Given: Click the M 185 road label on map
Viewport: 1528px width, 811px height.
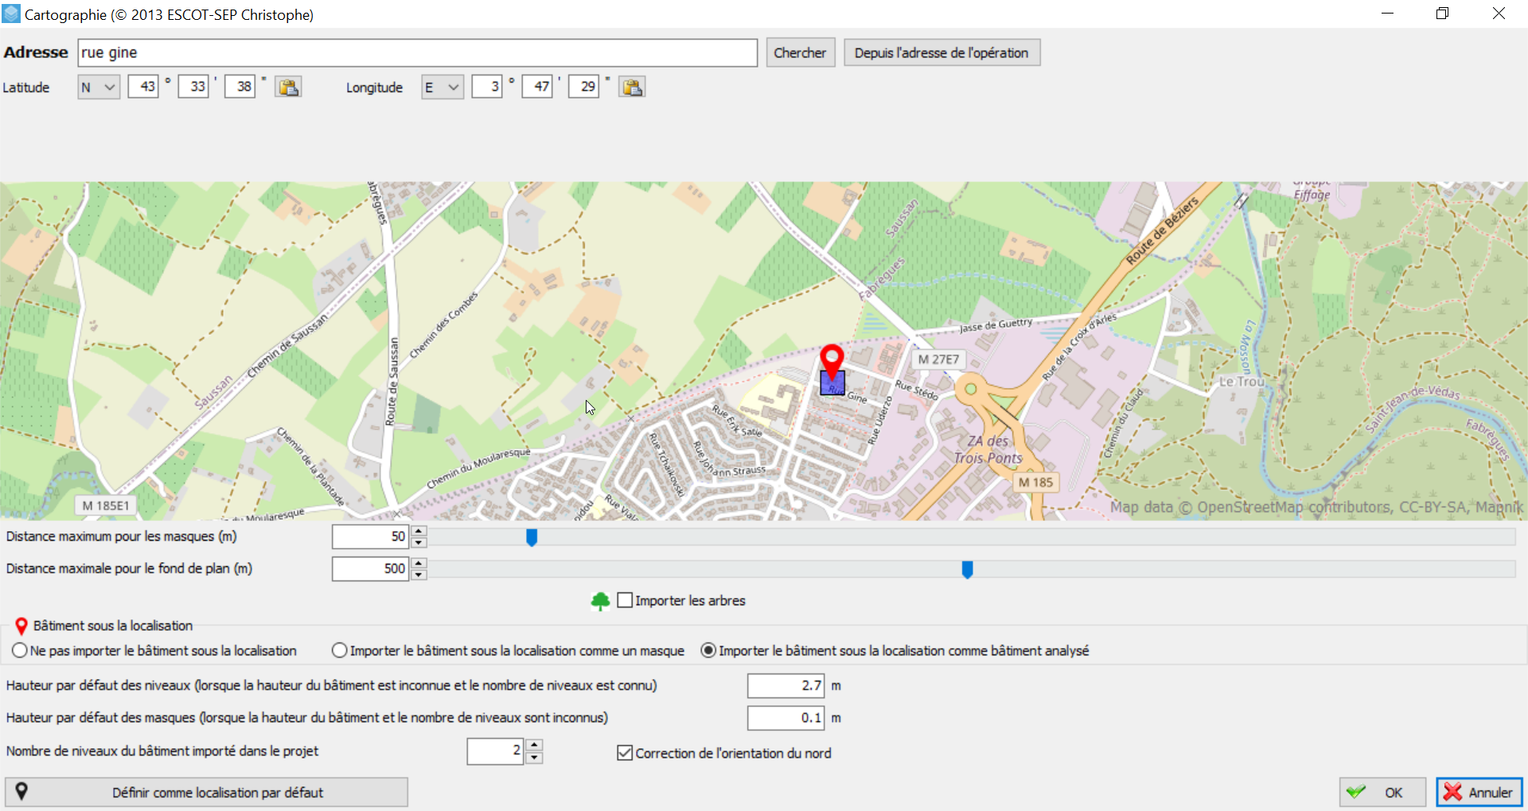Looking at the screenshot, I should pos(1035,483).
